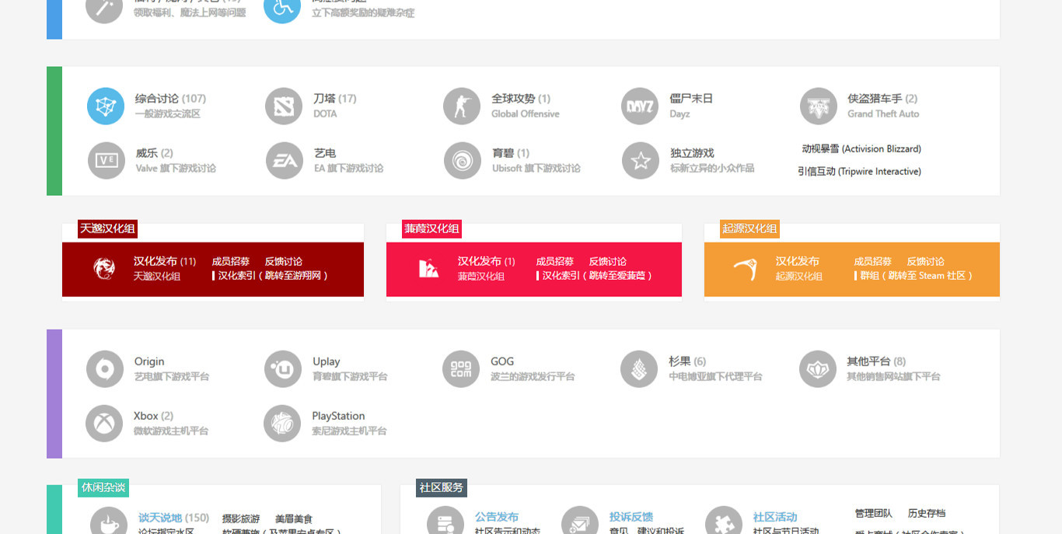This screenshot has width=1062, height=534.
Task: Select the 社区服务 section label
Action: point(442,487)
